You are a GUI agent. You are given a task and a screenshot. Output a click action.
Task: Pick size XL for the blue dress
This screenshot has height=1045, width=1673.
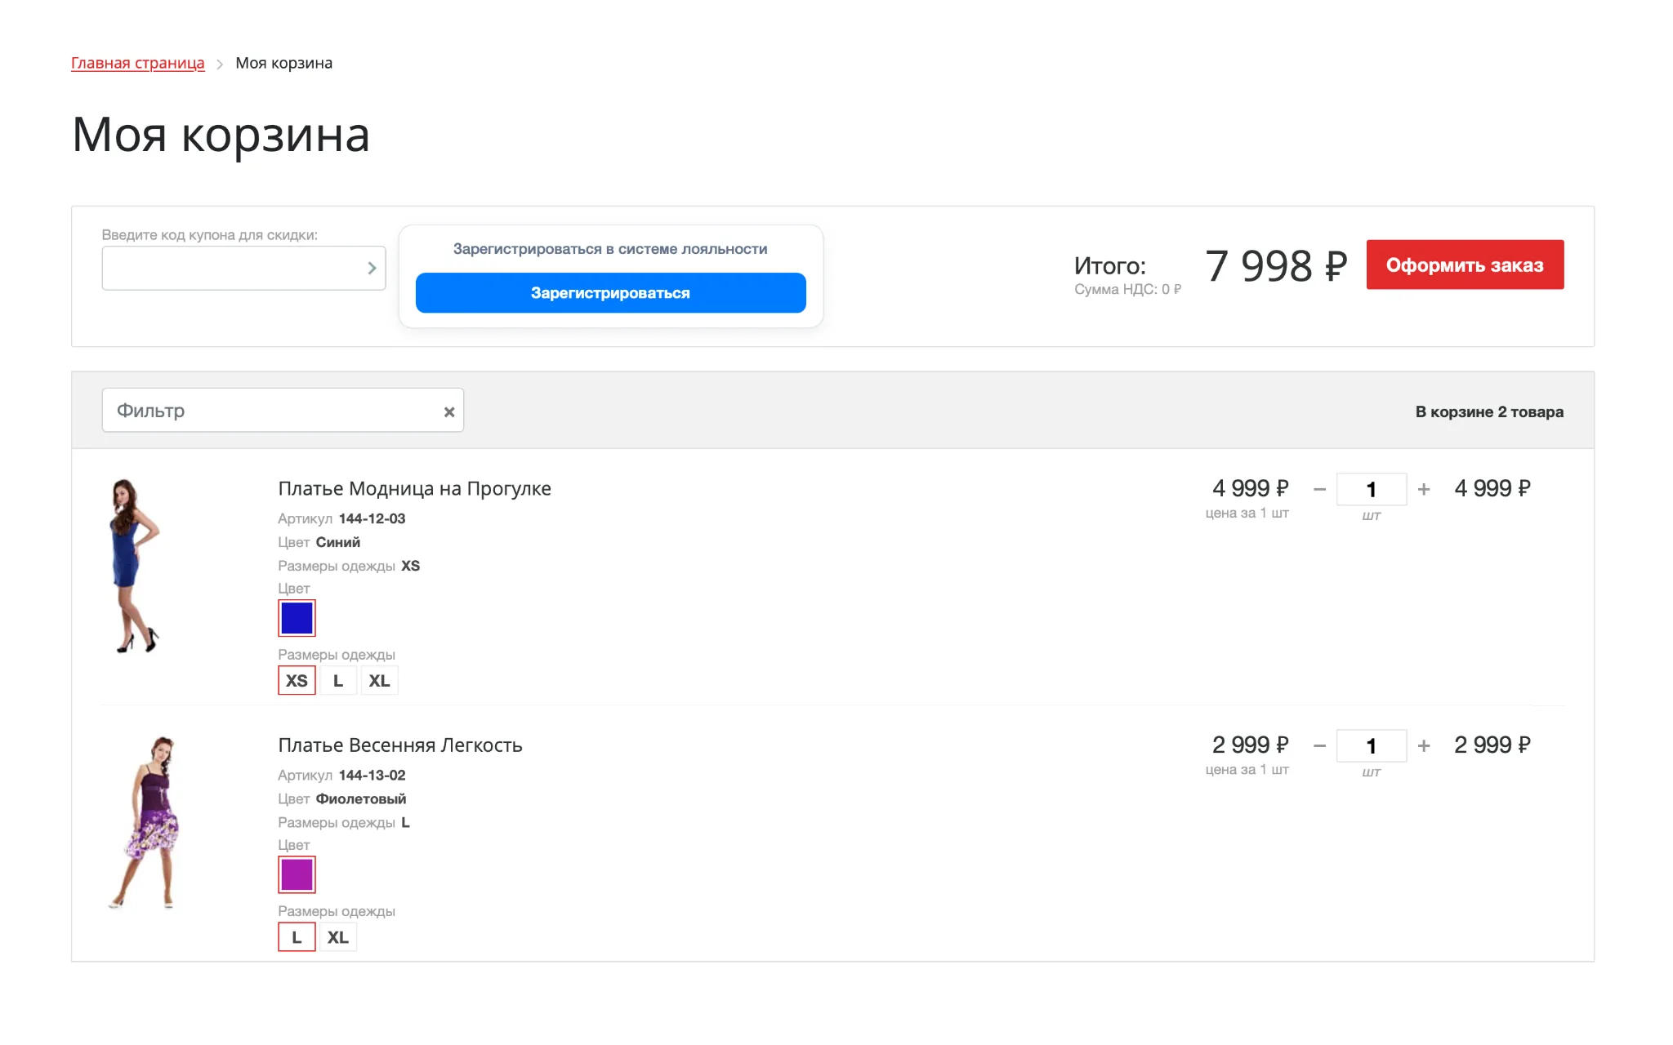click(x=379, y=681)
